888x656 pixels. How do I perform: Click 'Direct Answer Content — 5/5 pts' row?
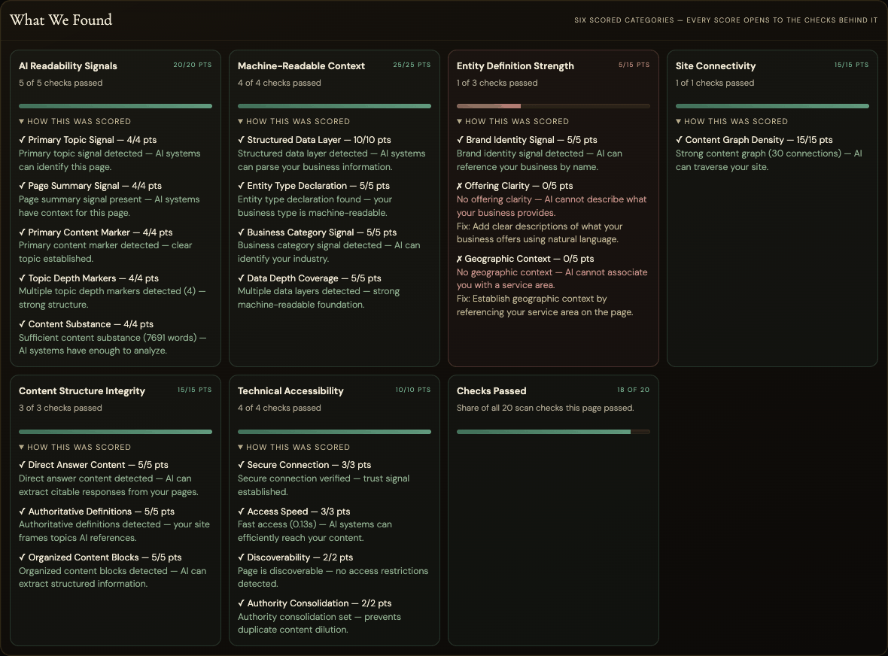[x=93, y=465]
